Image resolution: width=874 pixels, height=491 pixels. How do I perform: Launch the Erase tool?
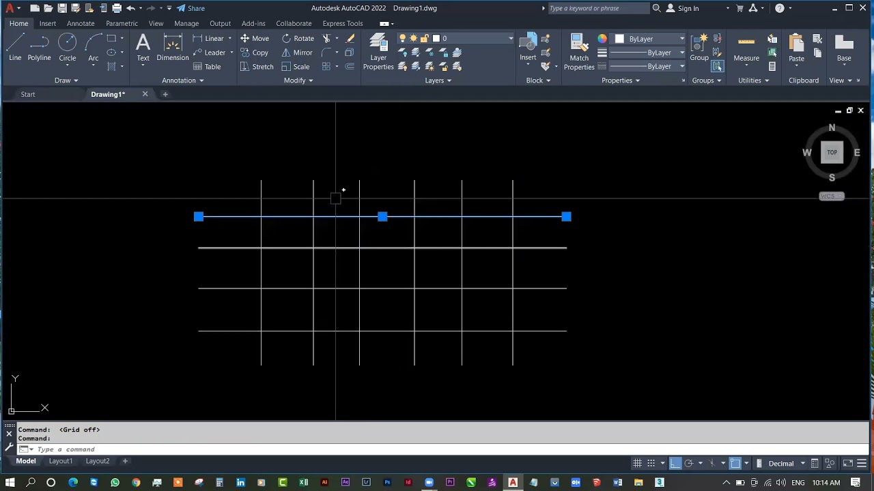point(350,38)
